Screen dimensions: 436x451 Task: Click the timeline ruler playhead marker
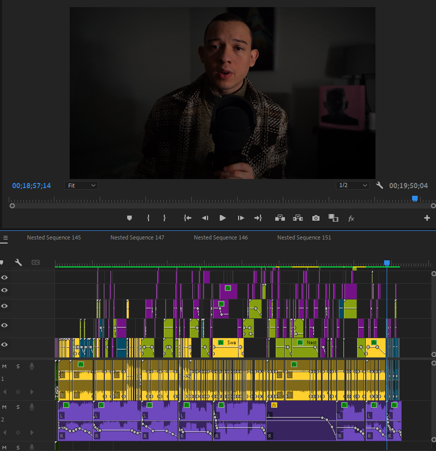tap(387, 263)
